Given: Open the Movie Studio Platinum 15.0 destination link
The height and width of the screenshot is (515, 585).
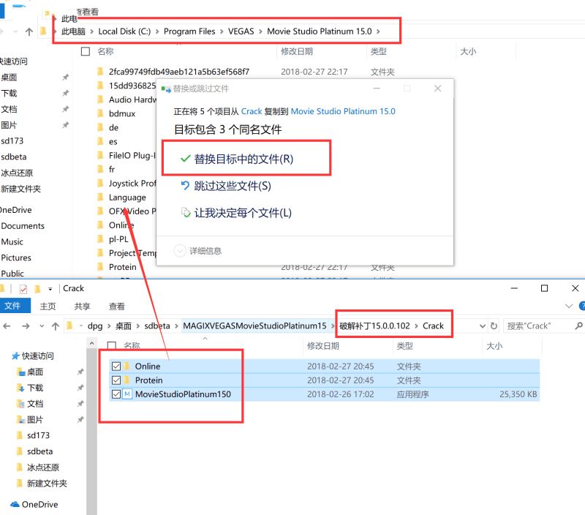Looking at the screenshot, I should tap(343, 111).
